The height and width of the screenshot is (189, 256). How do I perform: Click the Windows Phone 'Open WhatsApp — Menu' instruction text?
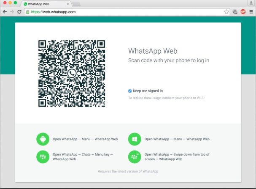pos(177,139)
